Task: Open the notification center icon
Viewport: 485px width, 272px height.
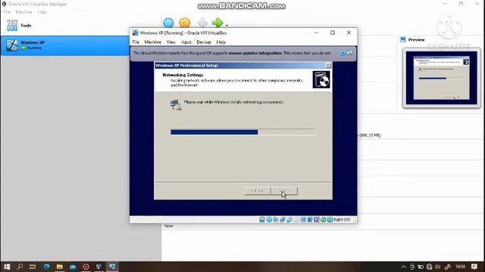Action: pos(474,267)
